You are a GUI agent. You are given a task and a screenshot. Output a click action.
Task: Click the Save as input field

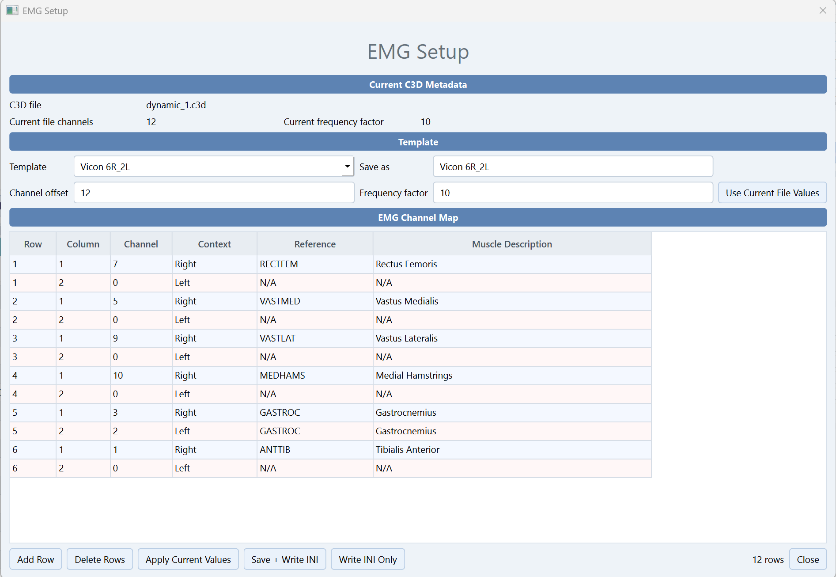coord(573,167)
